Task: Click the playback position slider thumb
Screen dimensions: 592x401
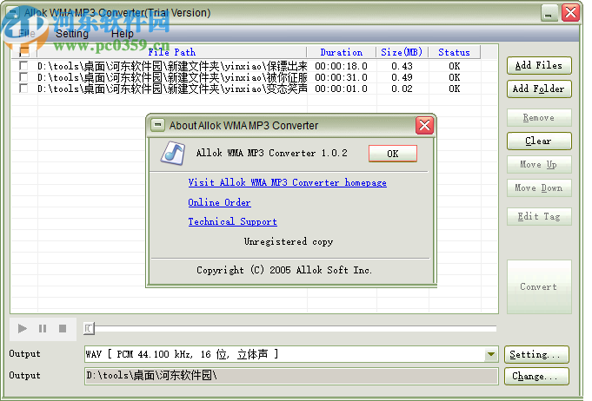Action: click(x=89, y=329)
